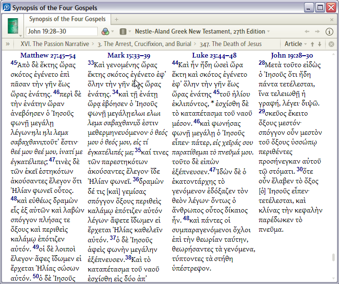The image size is (339, 284).
Task: Select the Synopsis of the Four Gospels tab
Action: (67, 19)
